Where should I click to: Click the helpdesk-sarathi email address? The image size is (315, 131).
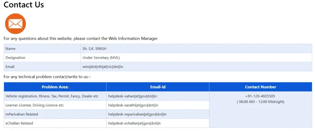click(133, 105)
